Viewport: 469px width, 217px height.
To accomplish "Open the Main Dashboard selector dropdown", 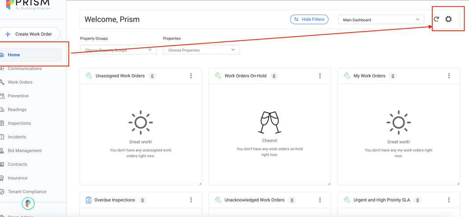I will (x=381, y=20).
